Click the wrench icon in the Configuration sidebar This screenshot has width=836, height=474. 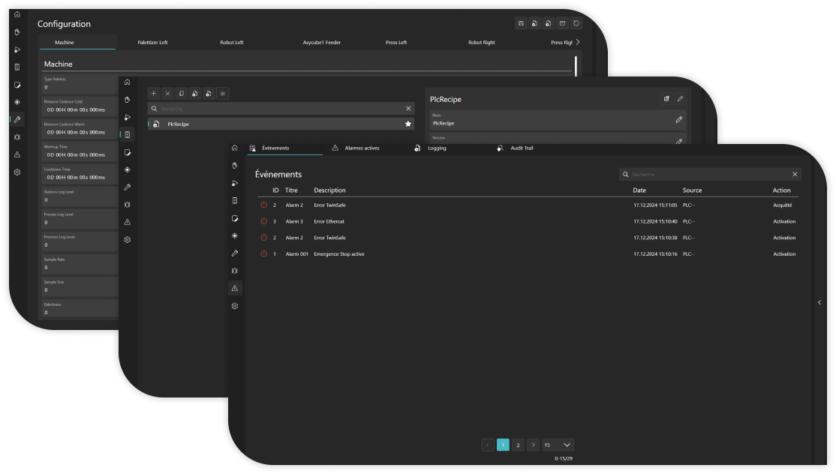[x=17, y=119]
